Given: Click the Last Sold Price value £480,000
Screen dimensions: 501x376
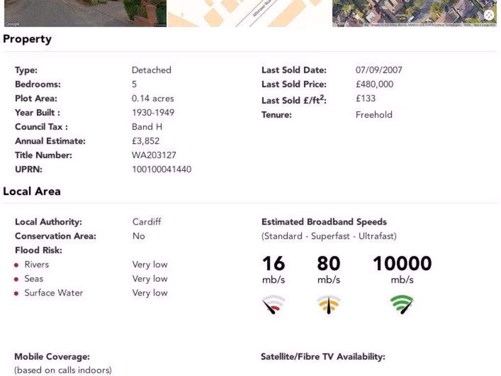Looking at the screenshot, I should (374, 84).
